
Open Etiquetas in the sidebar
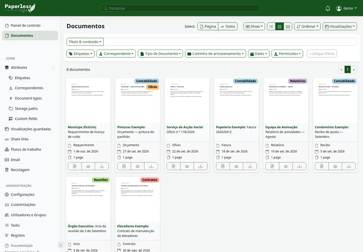(30, 78)
